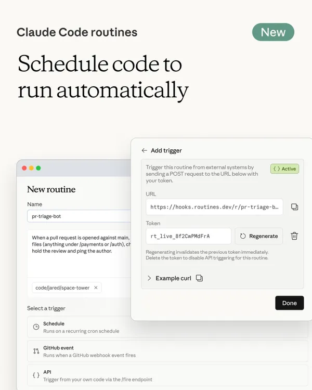This screenshot has height=390, width=312.
Task: Click "Trigger from your own code" description
Action: tap(98, 380)
